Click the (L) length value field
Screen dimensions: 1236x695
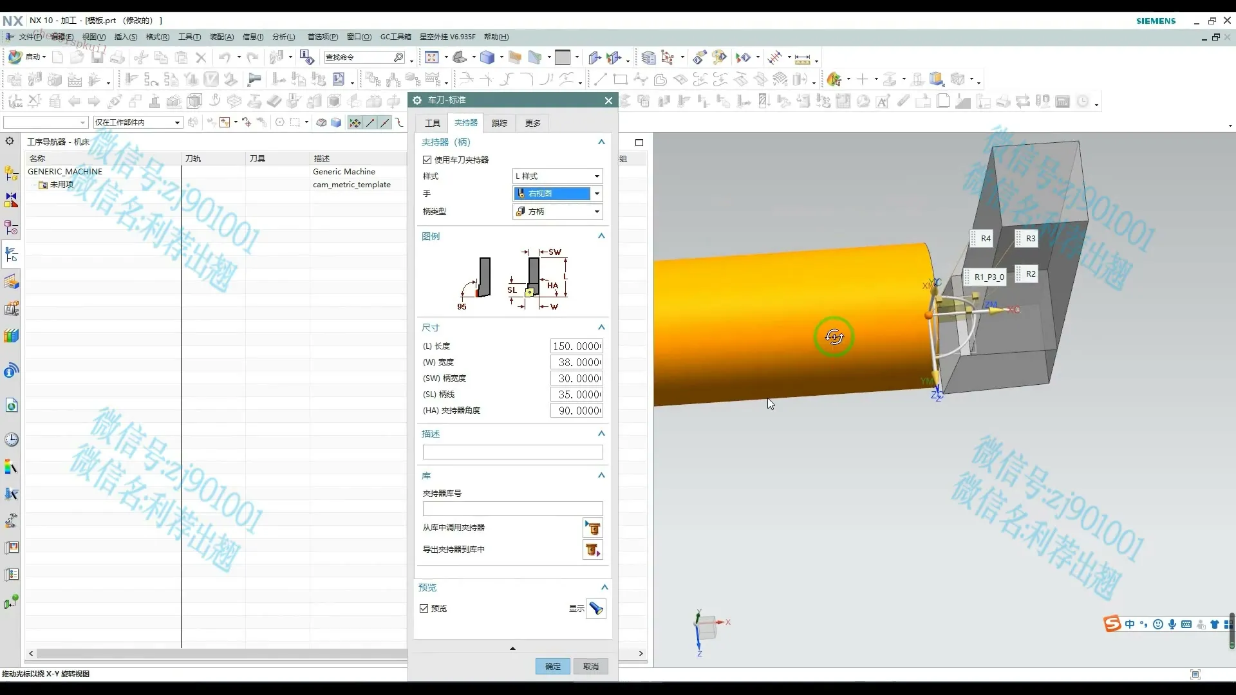click(576, 346)
